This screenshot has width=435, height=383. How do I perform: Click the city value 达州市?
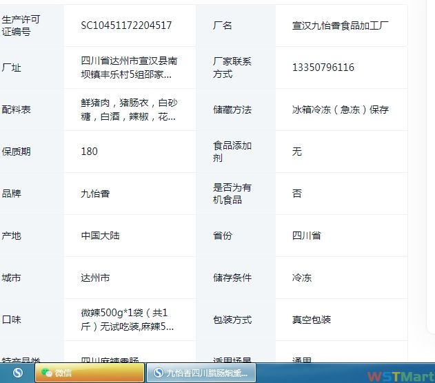tap(95, 278)
